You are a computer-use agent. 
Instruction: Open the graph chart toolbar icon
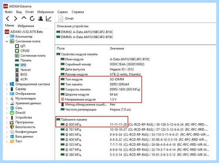[x=49, y=19]
